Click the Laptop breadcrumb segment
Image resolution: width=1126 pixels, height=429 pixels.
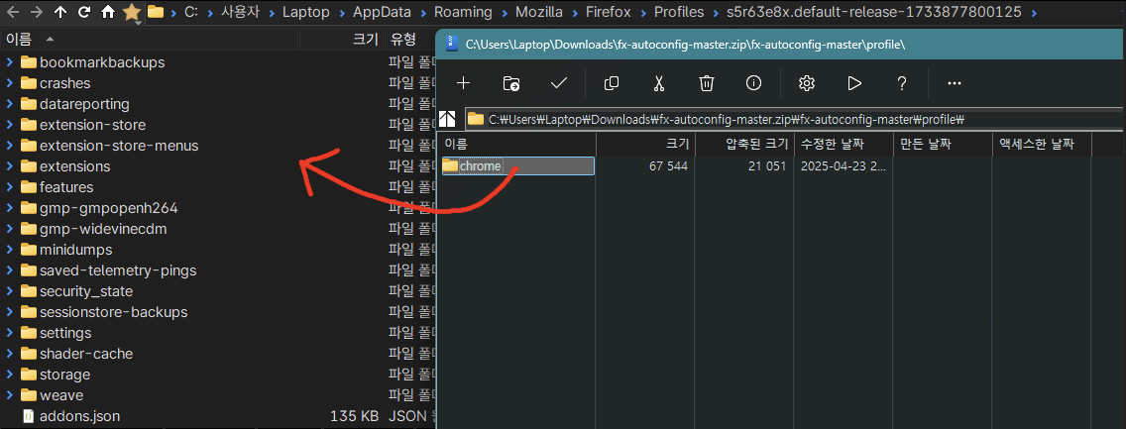tap(306, 12)
